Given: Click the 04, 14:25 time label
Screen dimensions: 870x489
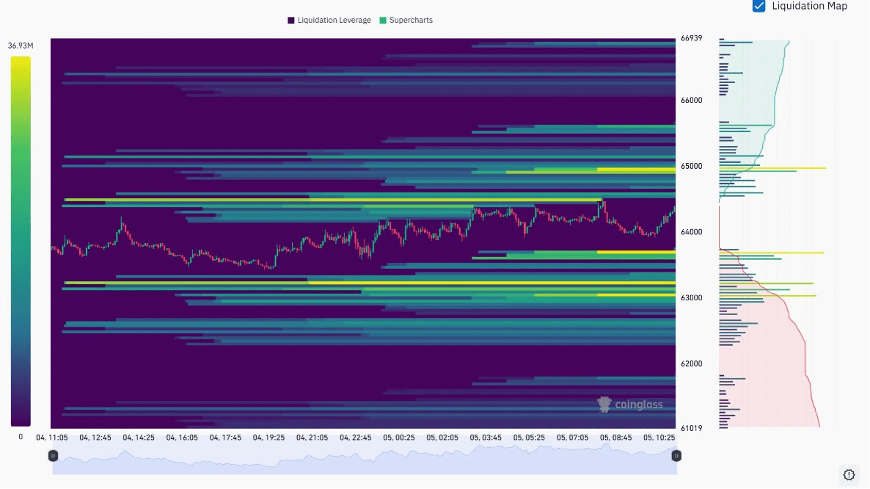Looking at the screenshot, I should click(138, 438).
